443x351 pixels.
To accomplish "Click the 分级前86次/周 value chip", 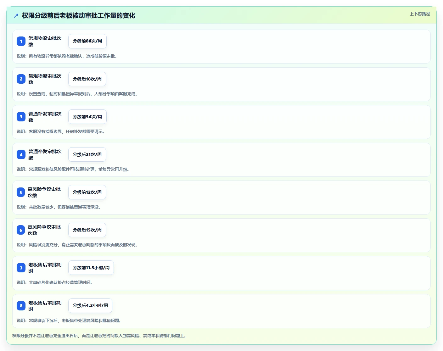I will point(87,41).
